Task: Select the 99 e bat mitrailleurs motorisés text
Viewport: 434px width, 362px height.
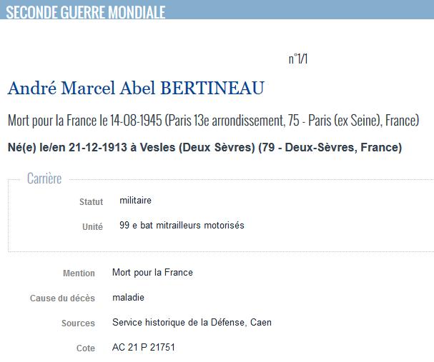Action: (x=182, y=225)
